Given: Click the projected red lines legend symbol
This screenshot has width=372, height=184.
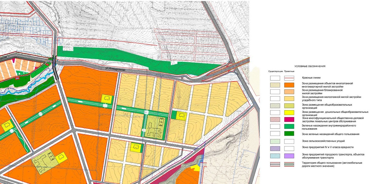Looking at the screenshot, I should (x=289, y=78).
